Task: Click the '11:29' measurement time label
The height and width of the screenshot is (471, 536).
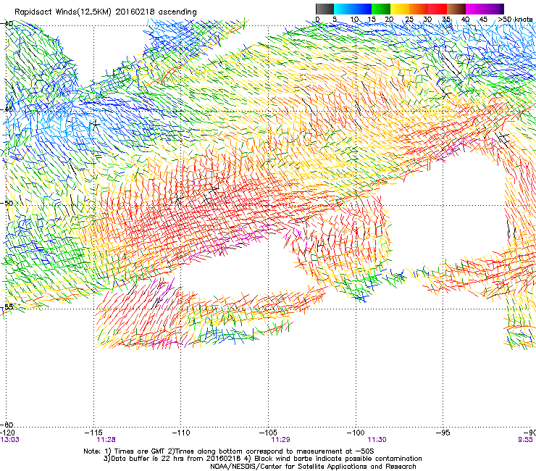Action: (280, 440)
